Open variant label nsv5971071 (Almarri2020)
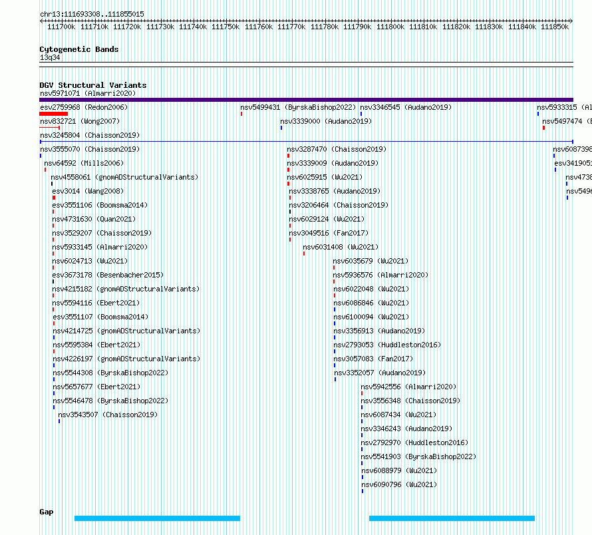Screen dimensions: 592x535 (88, 93)
